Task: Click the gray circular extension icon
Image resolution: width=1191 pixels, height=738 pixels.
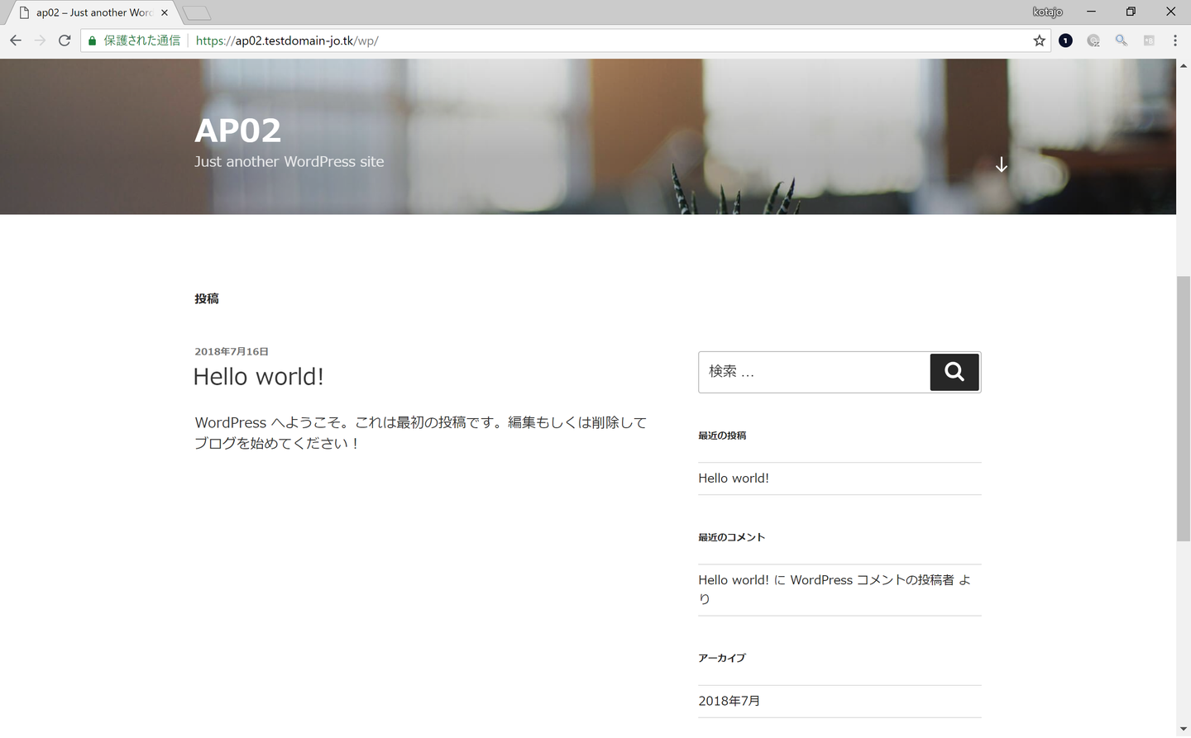Action: [1093, 40]
